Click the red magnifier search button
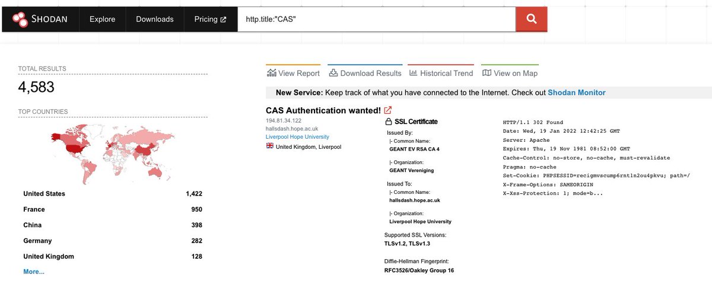The height and width of the screenshot is (287, 712). click(532, 19)
